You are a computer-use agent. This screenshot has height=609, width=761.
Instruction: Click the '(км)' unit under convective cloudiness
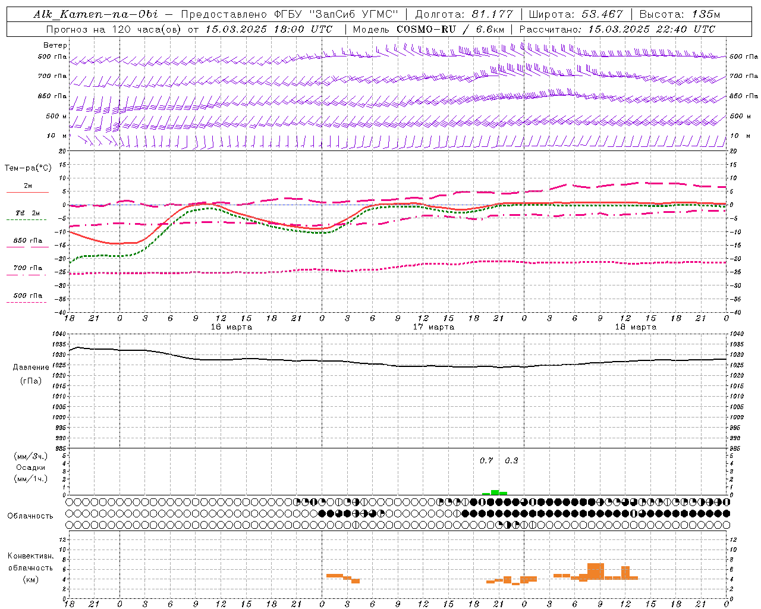tap(31, 579)
